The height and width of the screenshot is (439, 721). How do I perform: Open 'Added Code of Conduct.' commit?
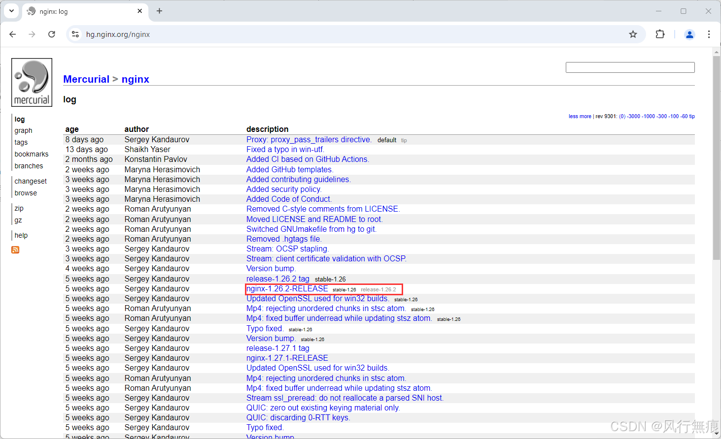289,199
